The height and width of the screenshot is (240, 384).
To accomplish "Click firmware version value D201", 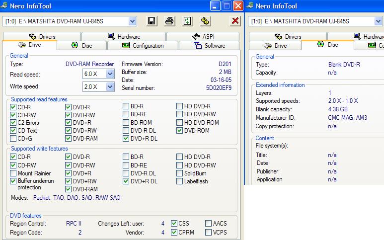I will (225, 64).
